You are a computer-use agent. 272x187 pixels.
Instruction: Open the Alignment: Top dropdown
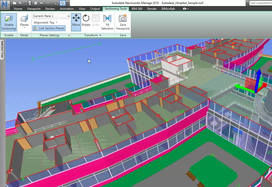[46, 23]
